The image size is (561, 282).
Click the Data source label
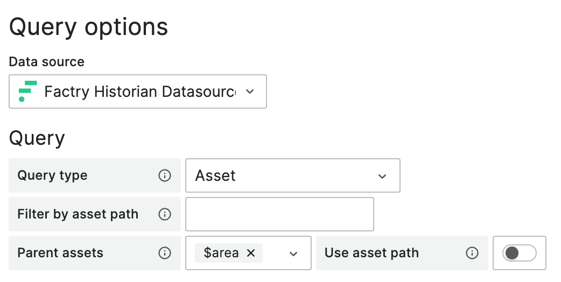(46, 61)
